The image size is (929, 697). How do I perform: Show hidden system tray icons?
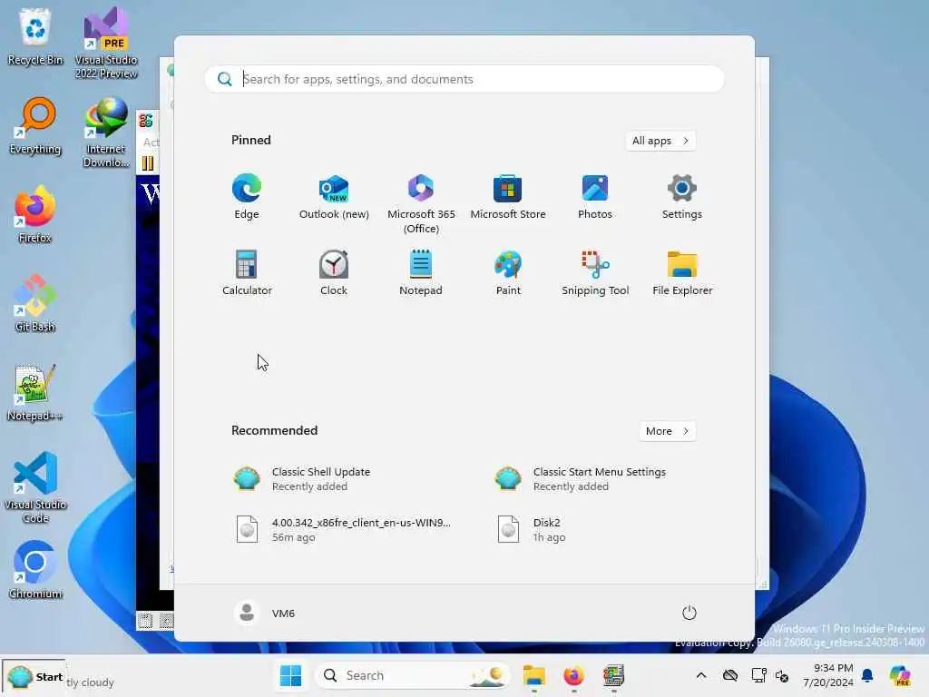(x=701, y=675)
